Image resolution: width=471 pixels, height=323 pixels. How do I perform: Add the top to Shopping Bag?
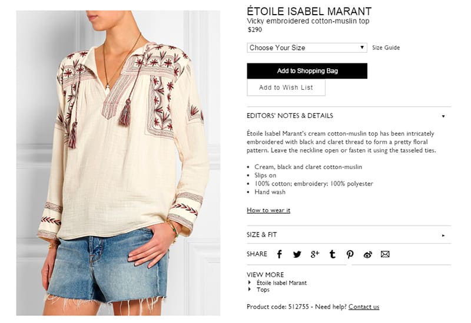[x=307, y=70]
